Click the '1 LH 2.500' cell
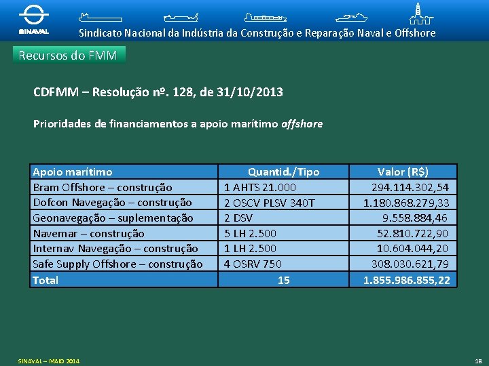This screenshot has height=366, width=489. (283, 249)
